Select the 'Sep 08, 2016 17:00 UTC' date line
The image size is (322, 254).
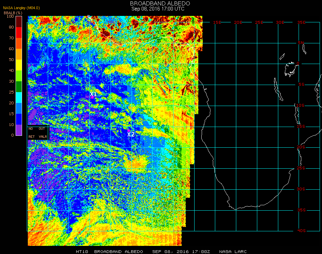pyautogui.click(x=158, y=9)
